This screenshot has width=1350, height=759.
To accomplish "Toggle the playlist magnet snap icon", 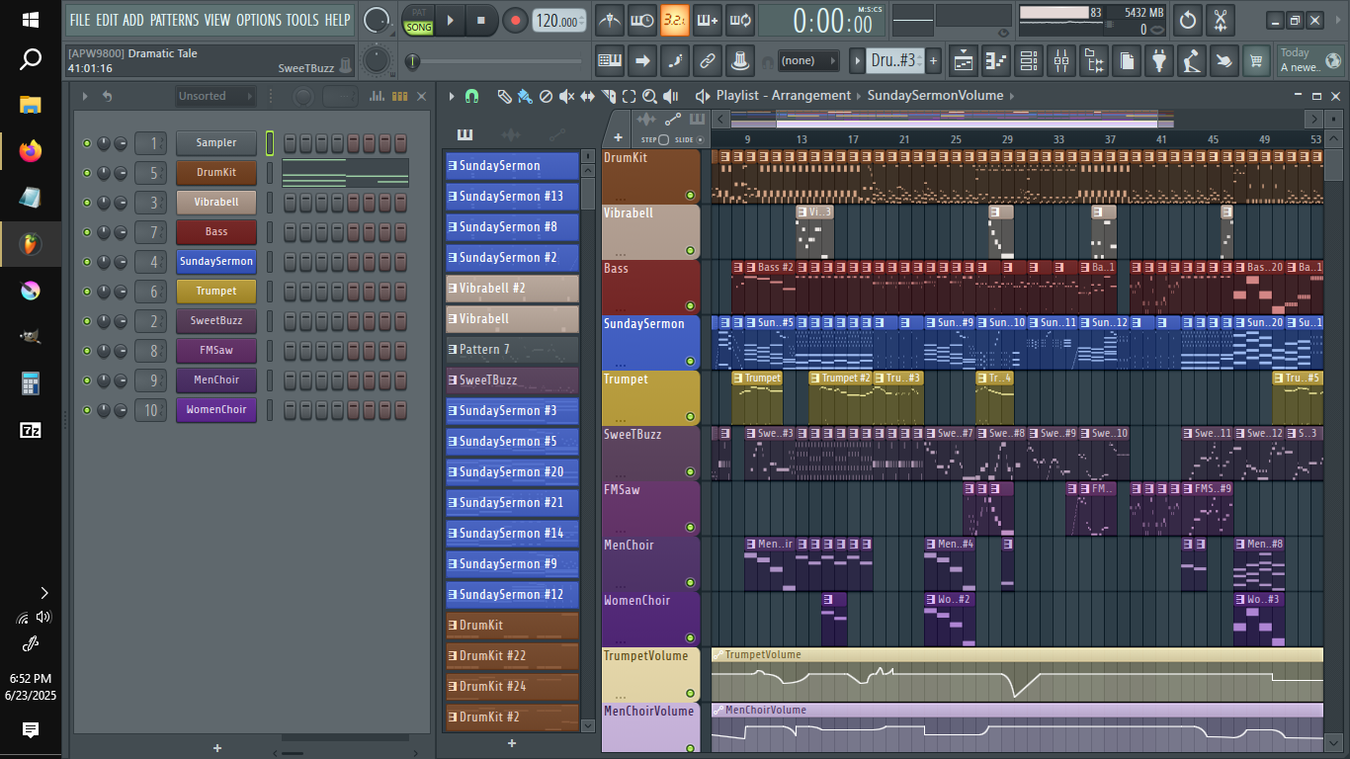I will [472, 96].
